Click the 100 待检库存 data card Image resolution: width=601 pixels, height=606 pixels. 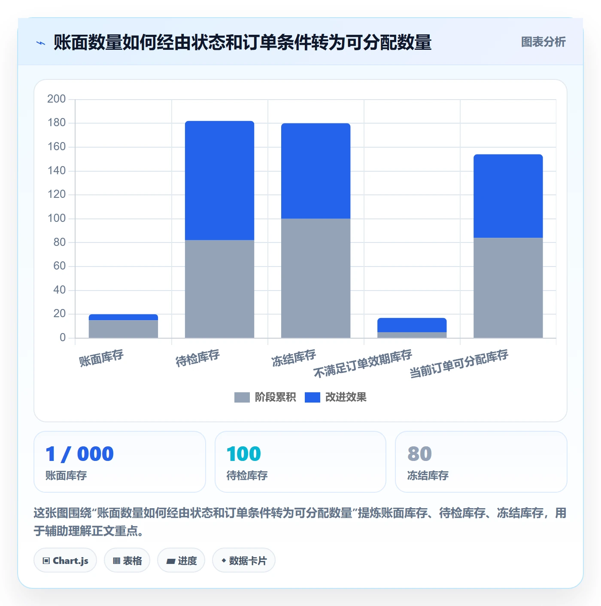click(x=300, y=462)
